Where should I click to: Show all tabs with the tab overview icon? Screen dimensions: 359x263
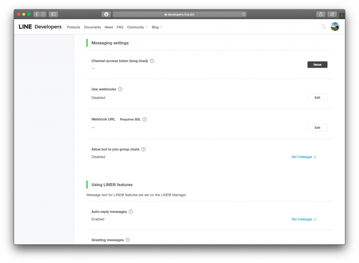332,14
